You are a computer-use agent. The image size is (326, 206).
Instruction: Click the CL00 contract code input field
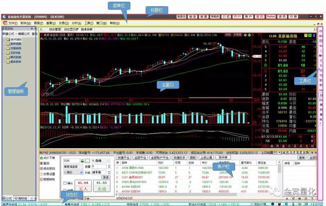pos(72,161)
